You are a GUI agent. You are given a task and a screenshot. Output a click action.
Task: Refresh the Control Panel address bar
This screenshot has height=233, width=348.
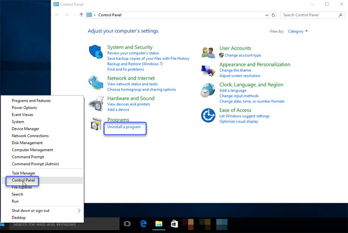(273, 15)
